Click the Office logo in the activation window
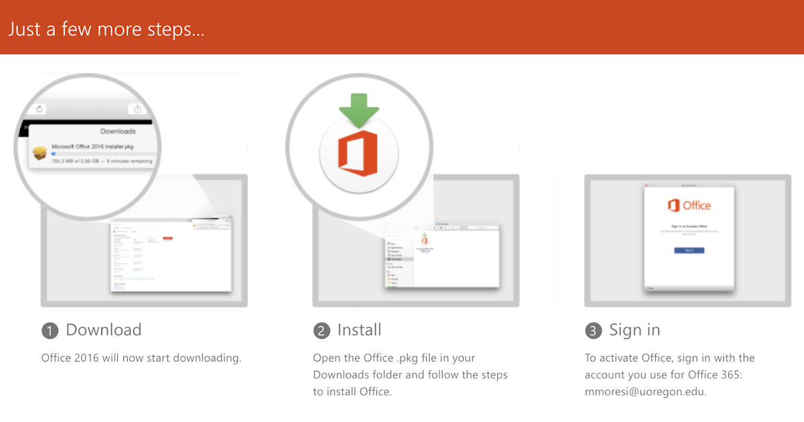Screen dimensions: 804x422 [690, 206]
